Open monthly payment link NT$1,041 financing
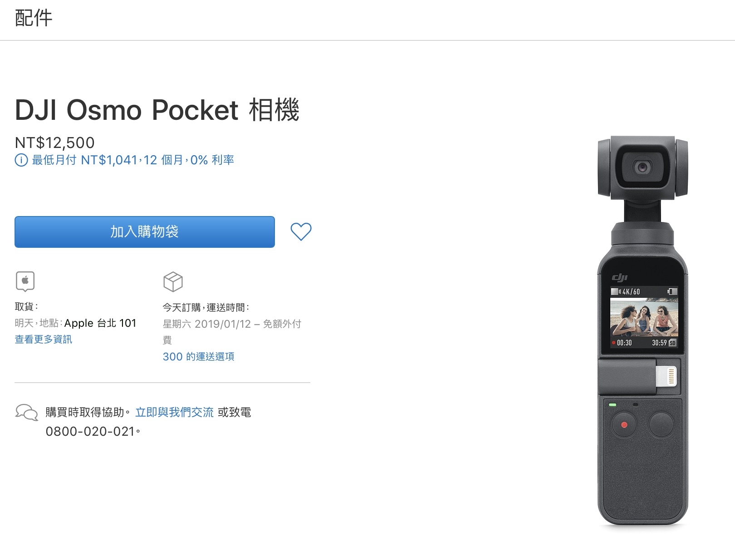735x551 pixels. pos(133,160)
